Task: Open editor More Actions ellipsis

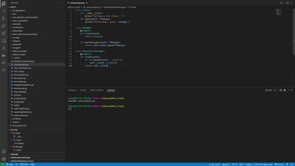Action: [292, 3]
